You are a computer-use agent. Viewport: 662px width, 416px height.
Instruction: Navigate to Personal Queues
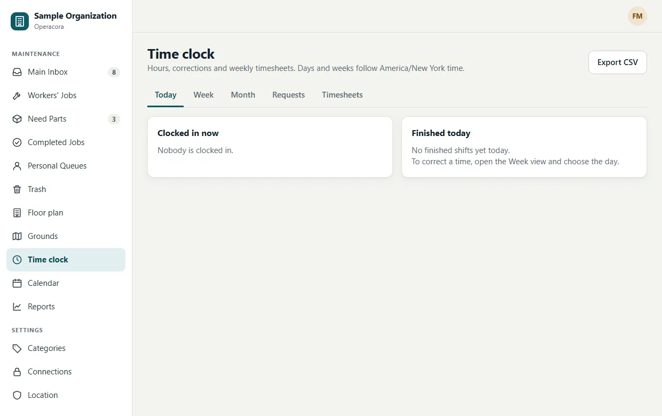tap(66, 166)
